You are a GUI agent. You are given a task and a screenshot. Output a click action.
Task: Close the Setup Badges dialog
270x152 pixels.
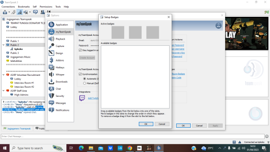tap(169, 17)
